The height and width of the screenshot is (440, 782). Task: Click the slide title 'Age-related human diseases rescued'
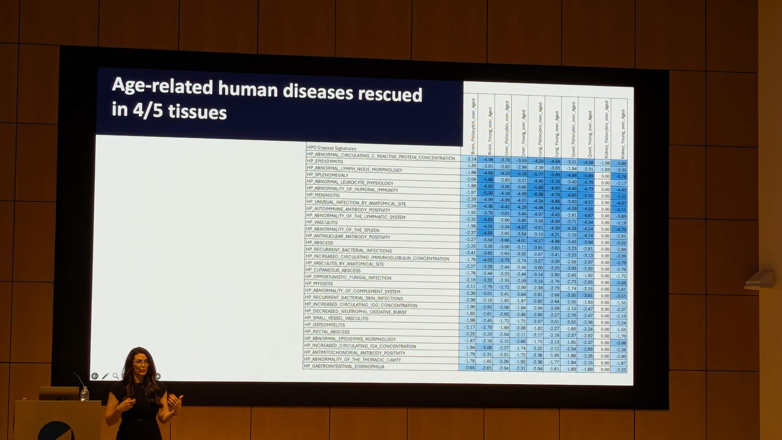[267, 90]
